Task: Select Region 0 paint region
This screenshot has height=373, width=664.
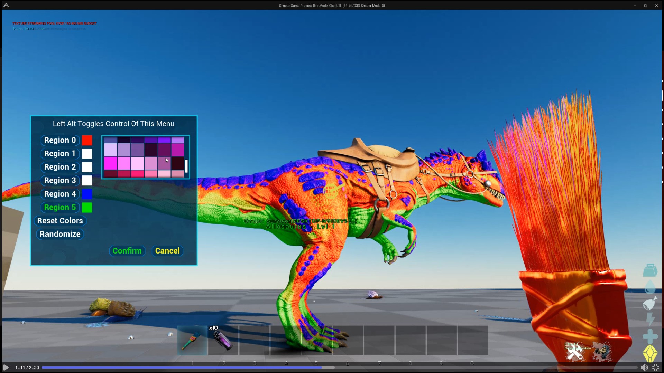Action: (60, 140)
